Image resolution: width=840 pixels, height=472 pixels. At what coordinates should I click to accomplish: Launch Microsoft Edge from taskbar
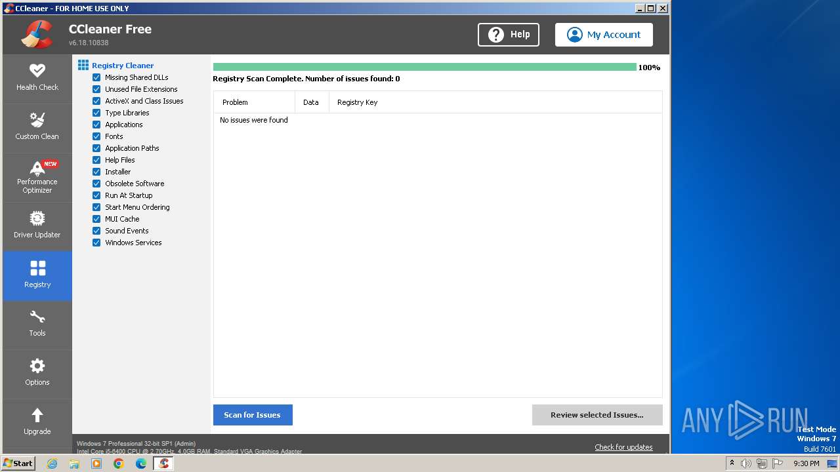(141, 463)
